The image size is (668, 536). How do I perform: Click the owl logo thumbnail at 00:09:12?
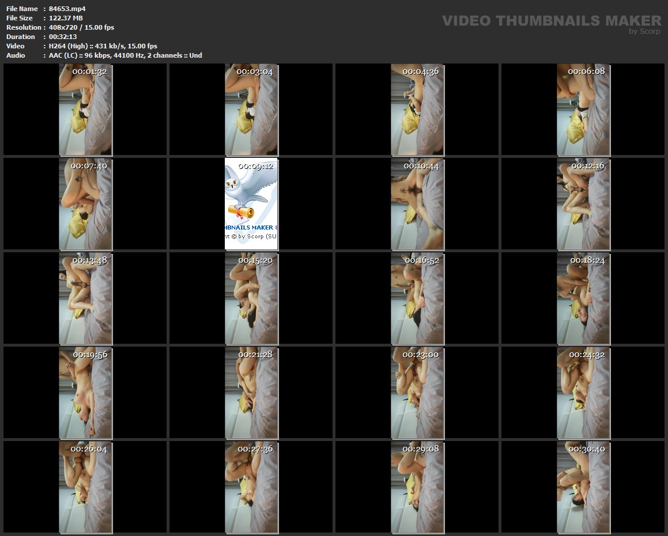tap(251, 204)
